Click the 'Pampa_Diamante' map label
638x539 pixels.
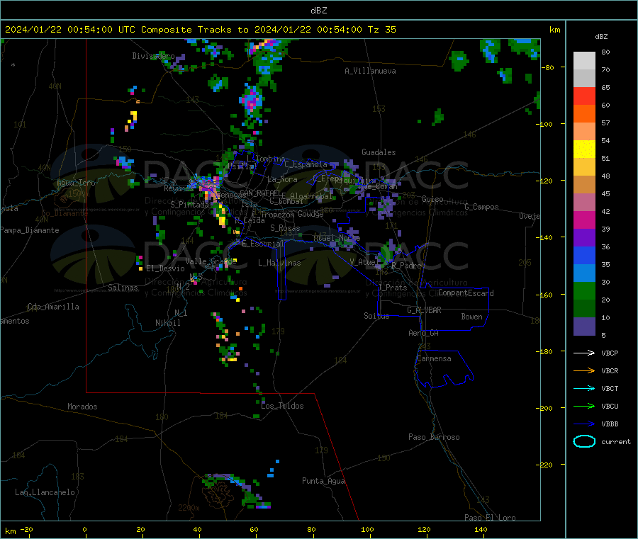tap(30, 230)
